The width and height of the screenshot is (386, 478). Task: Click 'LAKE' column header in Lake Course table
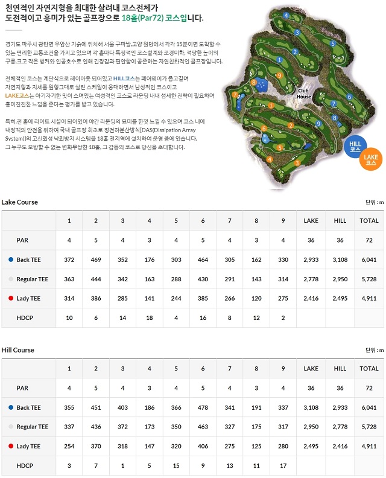click(x=311, y=221)
